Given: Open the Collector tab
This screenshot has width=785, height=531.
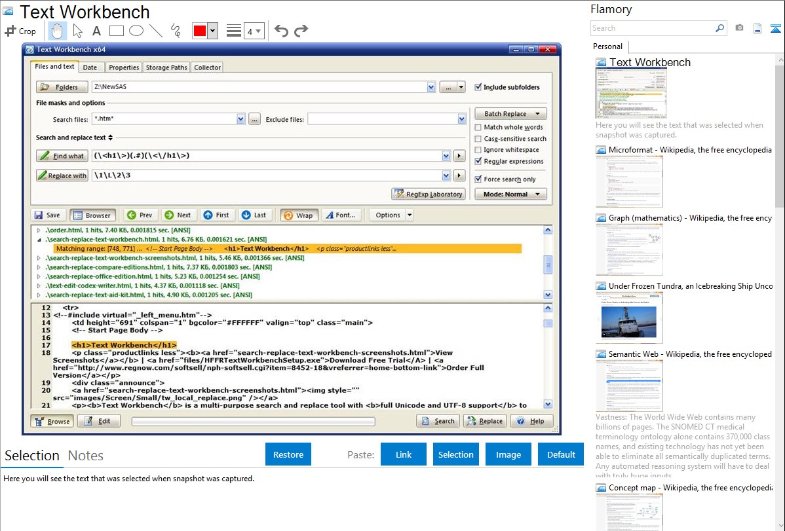Looking at the screenshot, I should (x=207, y=67).
